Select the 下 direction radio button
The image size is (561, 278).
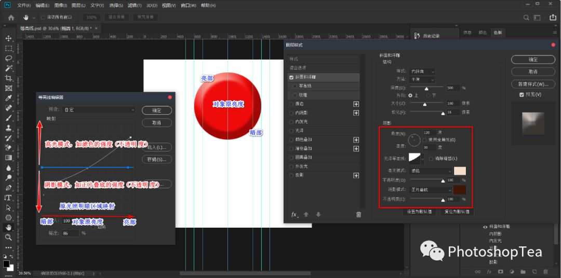coord(428,95)
